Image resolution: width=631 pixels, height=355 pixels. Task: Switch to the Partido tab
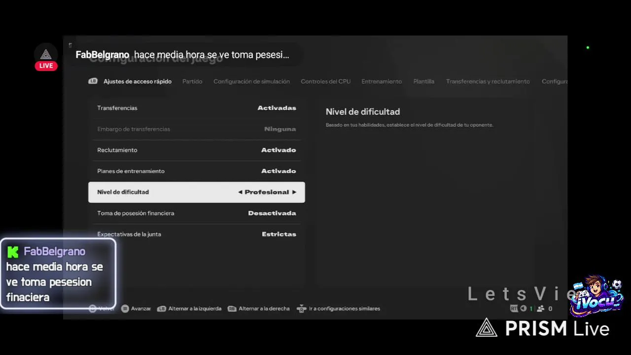pyautogui.click(x=192, y=81)
